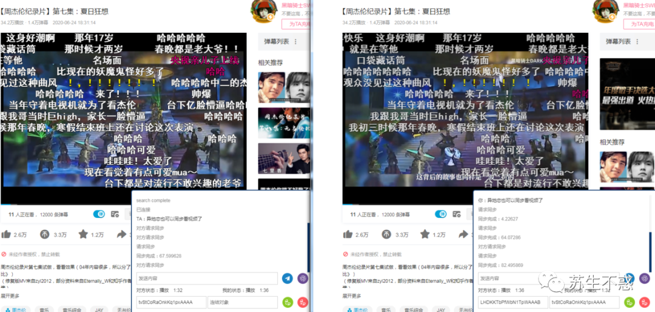
Task: Select the 音乐综合 tag in left window
Action: tap(72, 310)
